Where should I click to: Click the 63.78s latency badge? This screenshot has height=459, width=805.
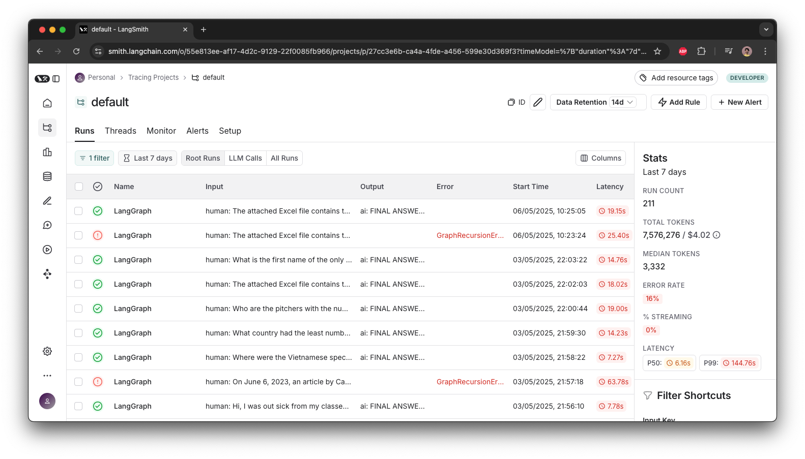(x=614, y=382)
